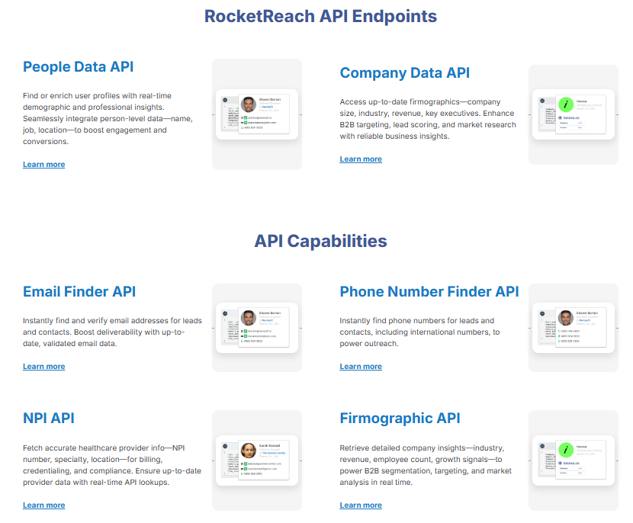Viewport: 633px width, 523px height.
Task: Open the Phone Number Finder API heading
Action: tap(429, 291)
